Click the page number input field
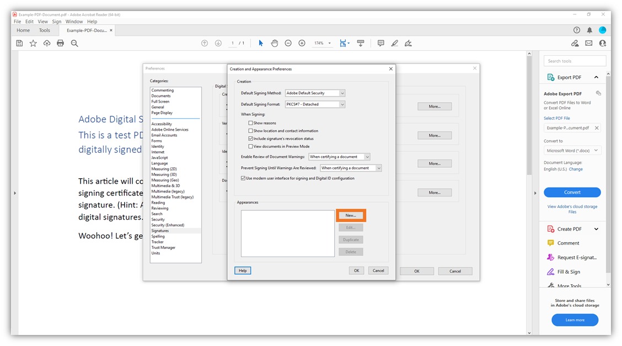 pyautogui.click(x=233, y=43)
